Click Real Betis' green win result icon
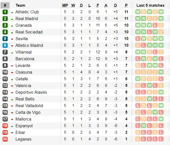170x145 pixels. [x=149, y=99]
